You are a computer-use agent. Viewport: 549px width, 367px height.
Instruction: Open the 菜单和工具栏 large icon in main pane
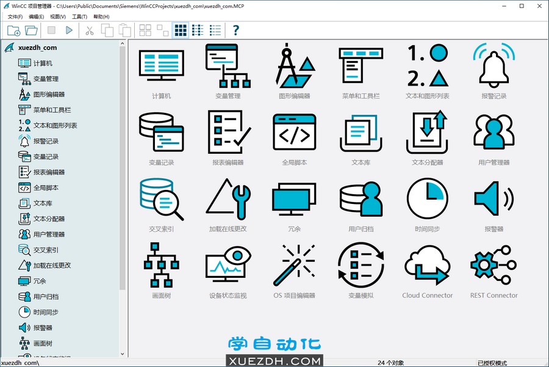click(361, 65)
